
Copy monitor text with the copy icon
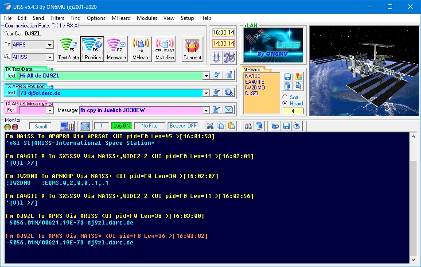(221, 126)
